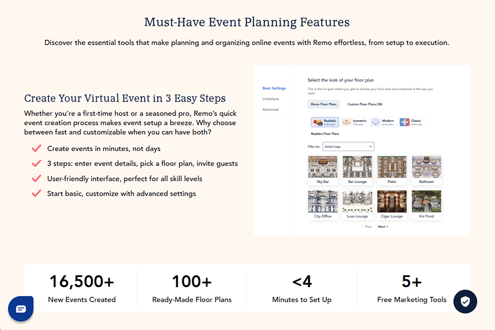The height and width of the screenshot is (330, 495).
Task: Click 'Select the look of your floor plan' title
Action: click(x=341, y=80)
